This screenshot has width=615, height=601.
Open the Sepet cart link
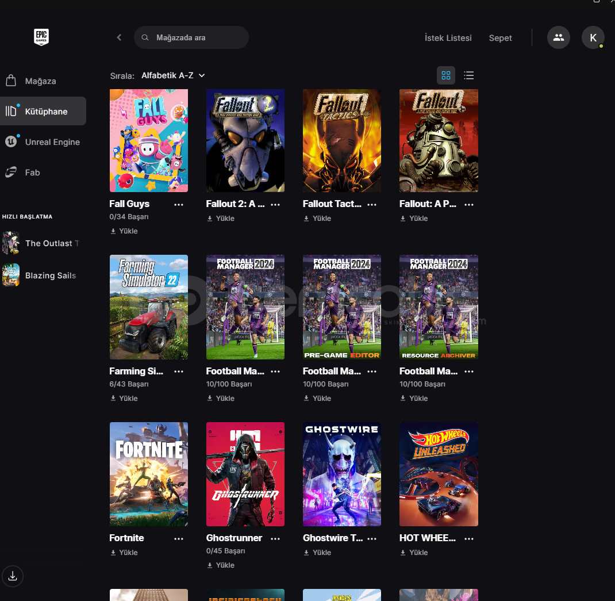[500, 38]
